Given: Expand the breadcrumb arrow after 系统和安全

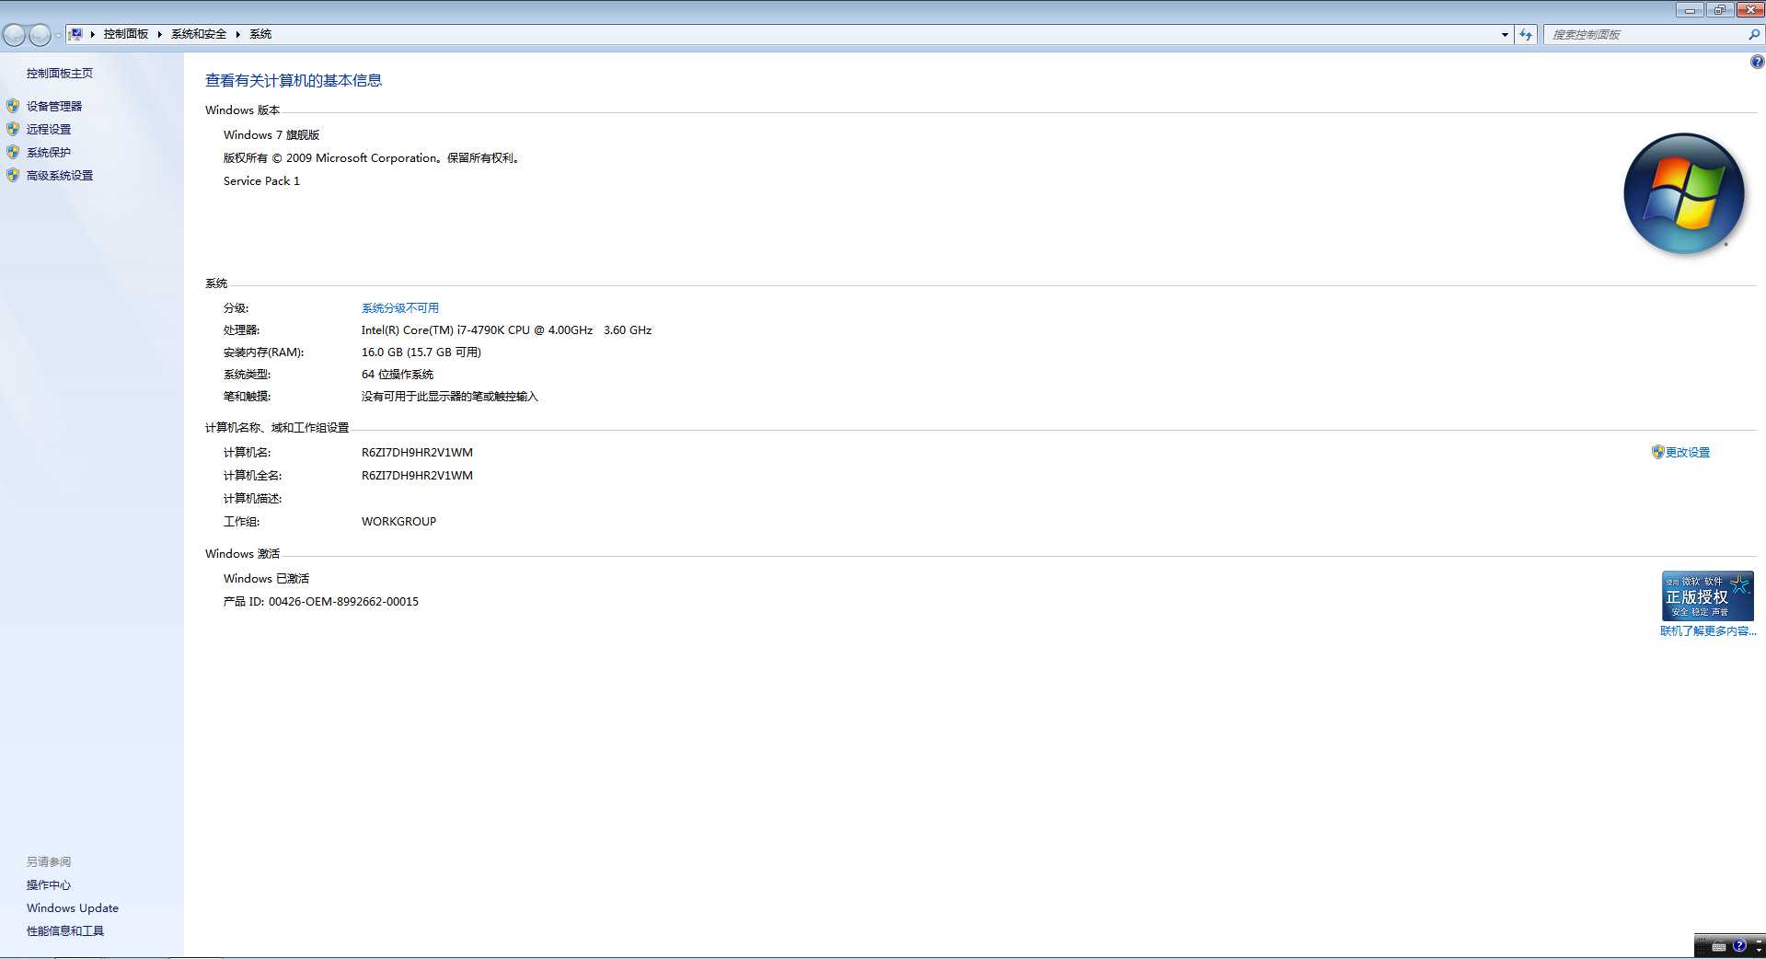Looking at the screenshot, I should click(237, 34).
